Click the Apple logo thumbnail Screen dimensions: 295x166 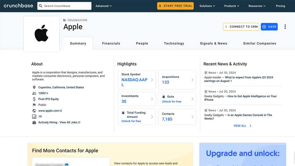click(41, 34)
